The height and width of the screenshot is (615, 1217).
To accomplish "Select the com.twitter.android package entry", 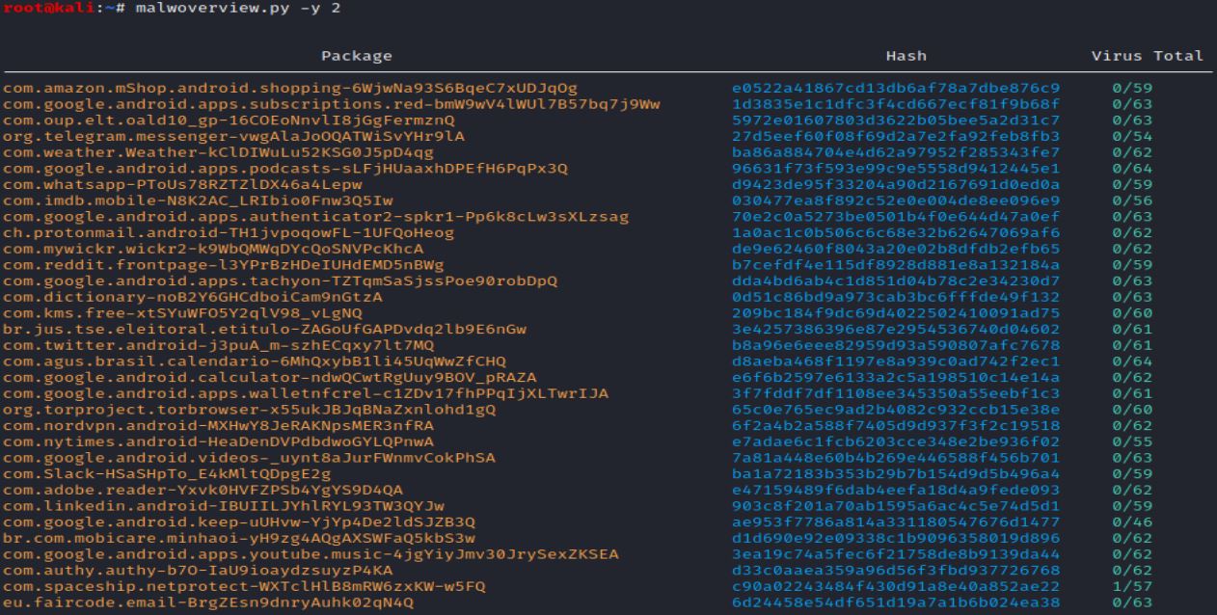I will pos(218,344).
